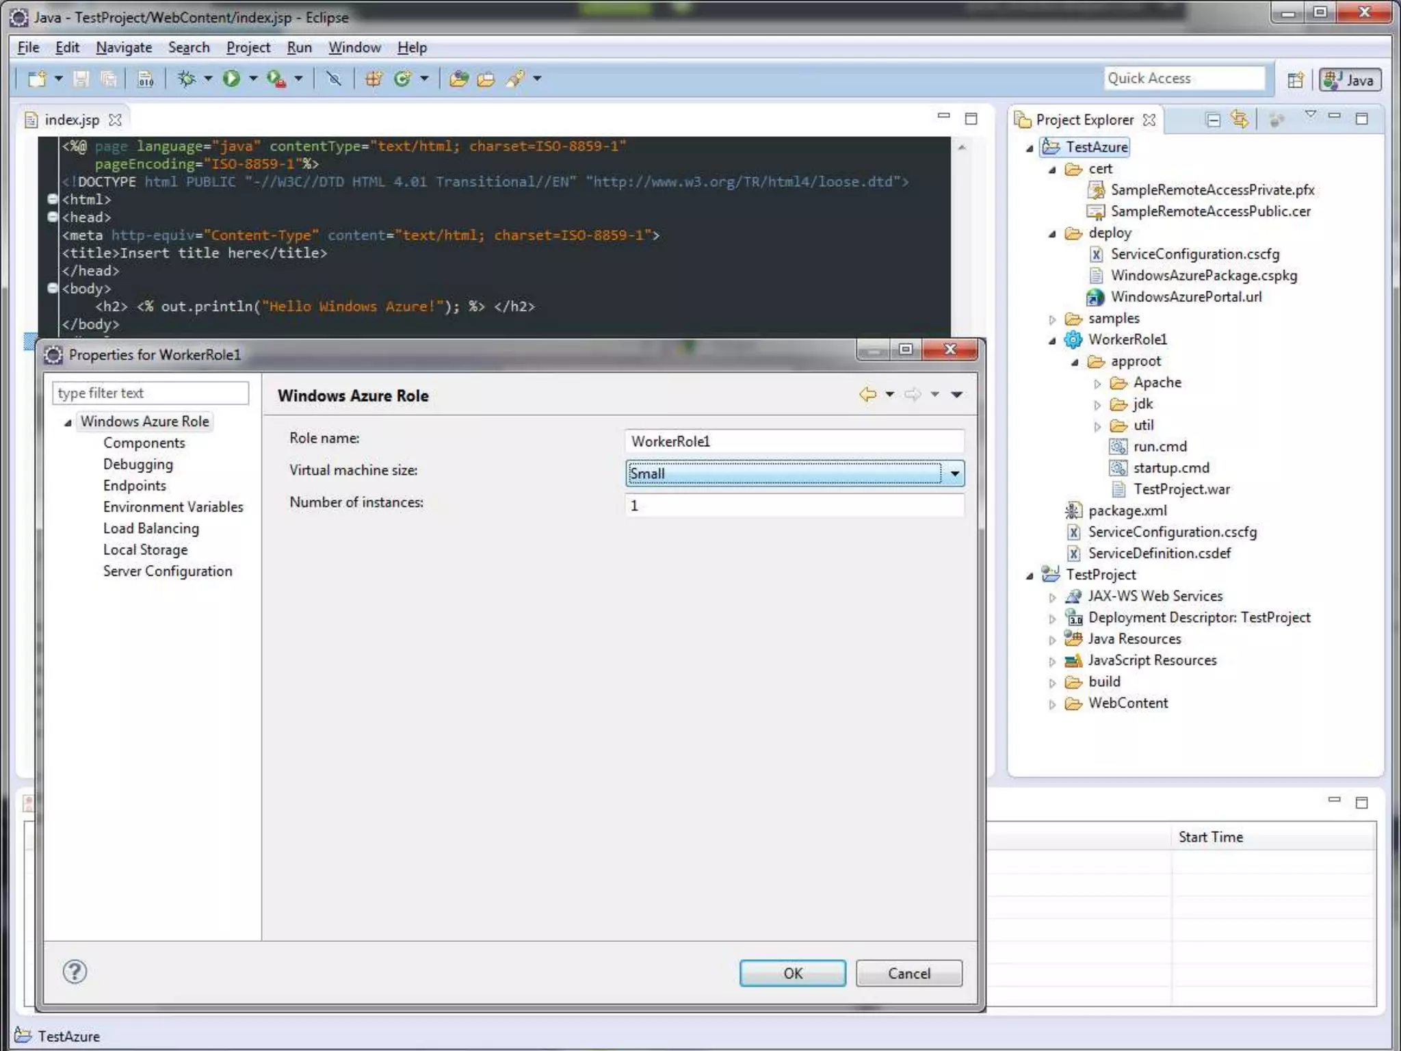Click the Number of instances field
This screenshot has width=1401, height=1051.
pos(794,505)
